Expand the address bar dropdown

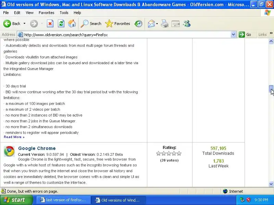tap(233, 35)
